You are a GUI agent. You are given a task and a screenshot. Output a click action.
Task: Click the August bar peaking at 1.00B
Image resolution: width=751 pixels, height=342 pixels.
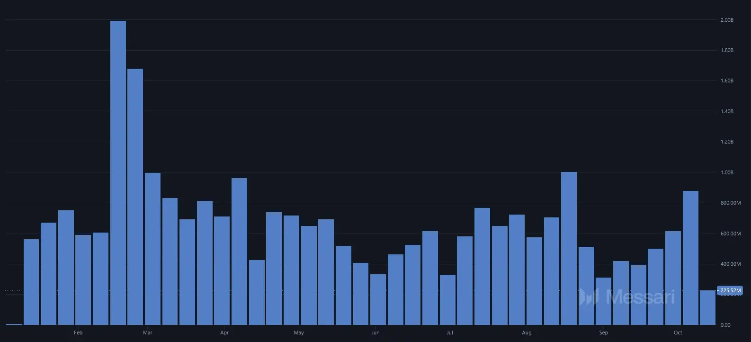coord(569,248)
